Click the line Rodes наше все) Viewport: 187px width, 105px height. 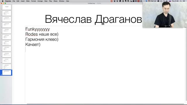pyautogui.click(x=42, y=34)
